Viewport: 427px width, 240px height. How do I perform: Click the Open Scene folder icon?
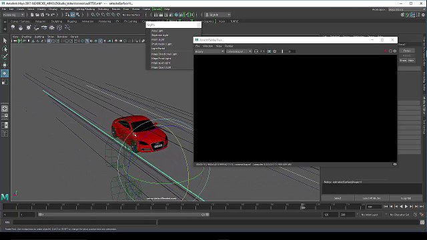tap(37, 15)
